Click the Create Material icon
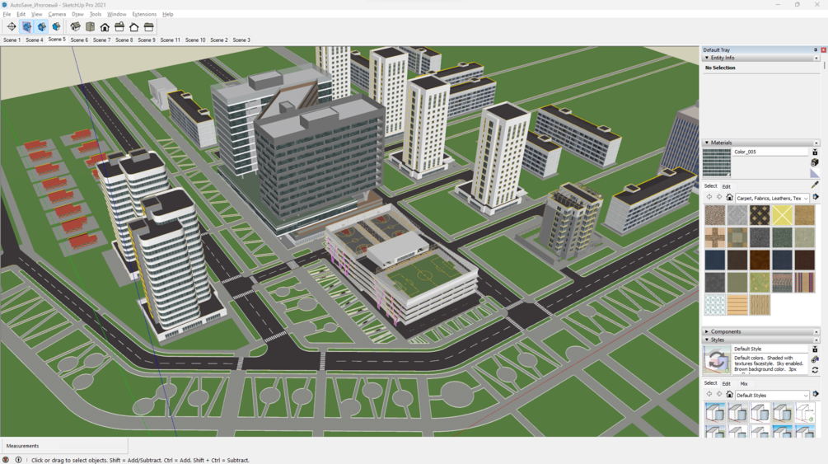Screen dimensions: 828x464 point(815,162)
